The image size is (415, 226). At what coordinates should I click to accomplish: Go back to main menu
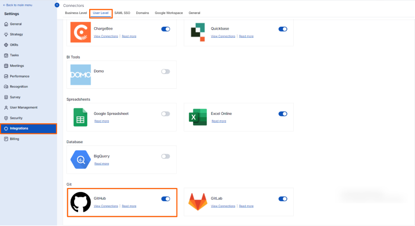click(17, 5)
